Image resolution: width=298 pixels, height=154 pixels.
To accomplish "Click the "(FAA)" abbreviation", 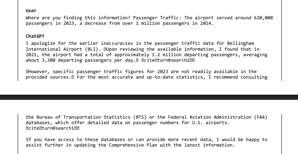I will click(261, 117).
